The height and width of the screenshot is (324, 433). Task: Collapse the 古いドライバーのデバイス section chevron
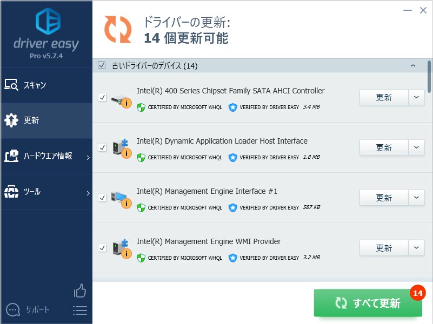click(413, 66)
